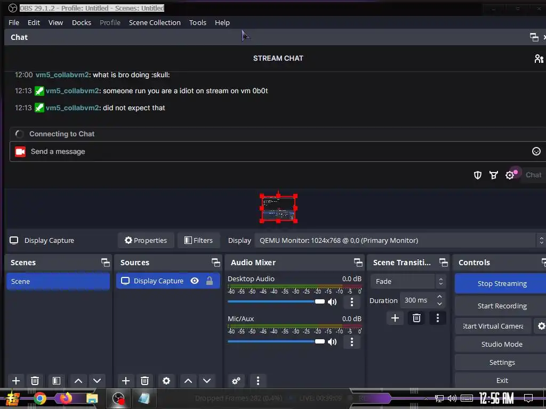Screen dimensions: 546x409
Task: Open Display Capture Properties
Action: coord(146,240)
